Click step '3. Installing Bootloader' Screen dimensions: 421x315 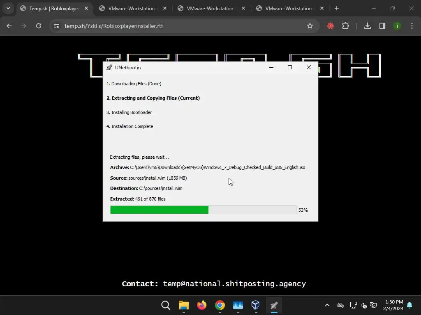pyautogui.click(x=129, y=112)
